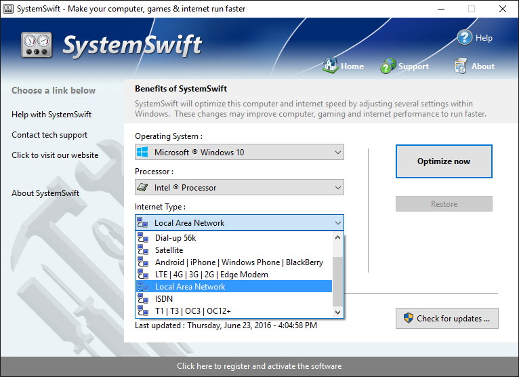The height and width of the screenshot is (377, 519).
Task: Click dropdown list scroll down arrow
Action: point(337,312)
